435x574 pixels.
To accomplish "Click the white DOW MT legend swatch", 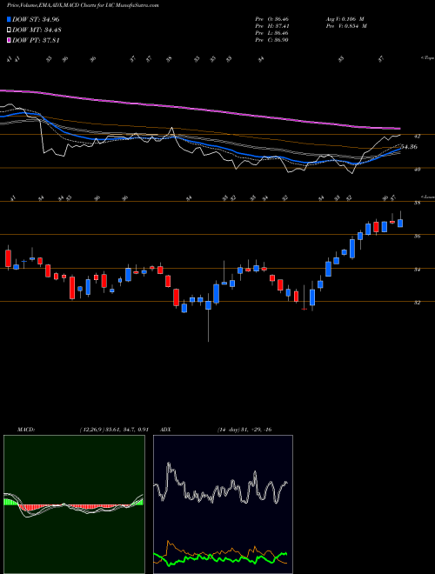I will pos(9,30).
